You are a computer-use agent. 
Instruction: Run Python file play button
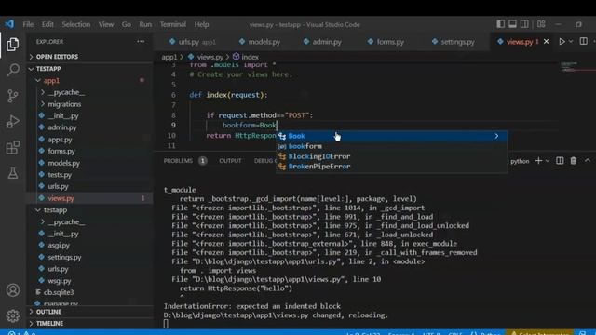point(562,41)
